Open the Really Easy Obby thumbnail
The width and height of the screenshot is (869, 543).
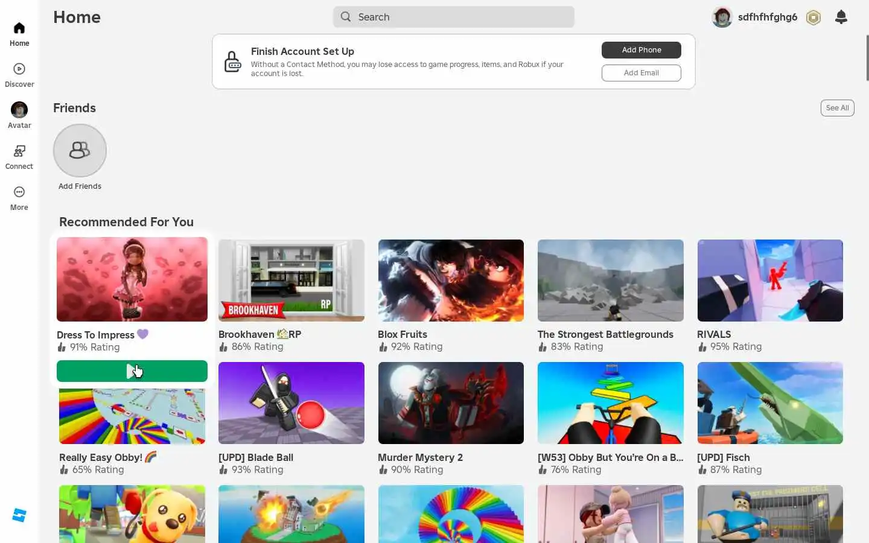pos(132,416)
